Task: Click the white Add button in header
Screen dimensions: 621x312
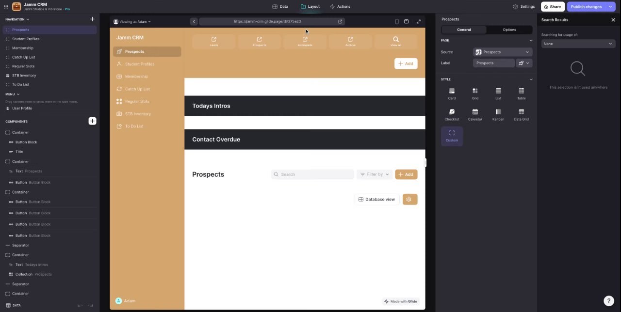Action: pyautogui.click(x=406, y=63)
